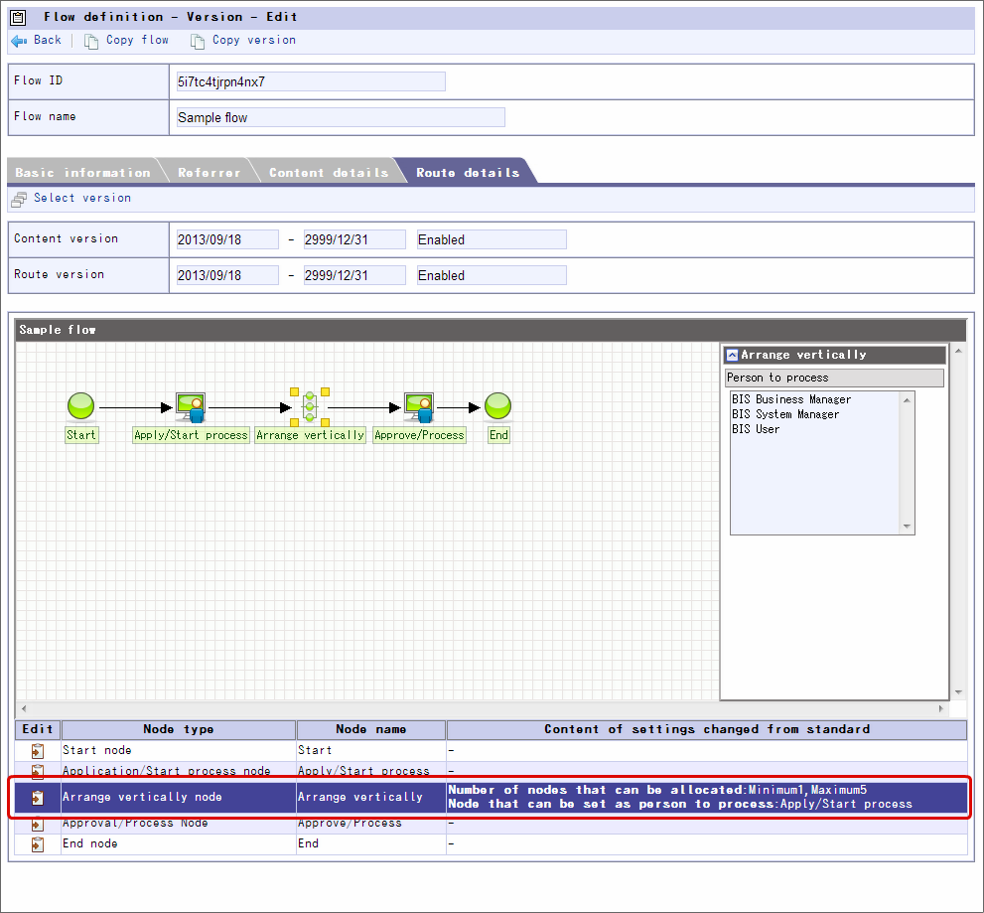Click the Flow name field
The image size is (984, 913).
pyautogui.click(x=341, y=117)
